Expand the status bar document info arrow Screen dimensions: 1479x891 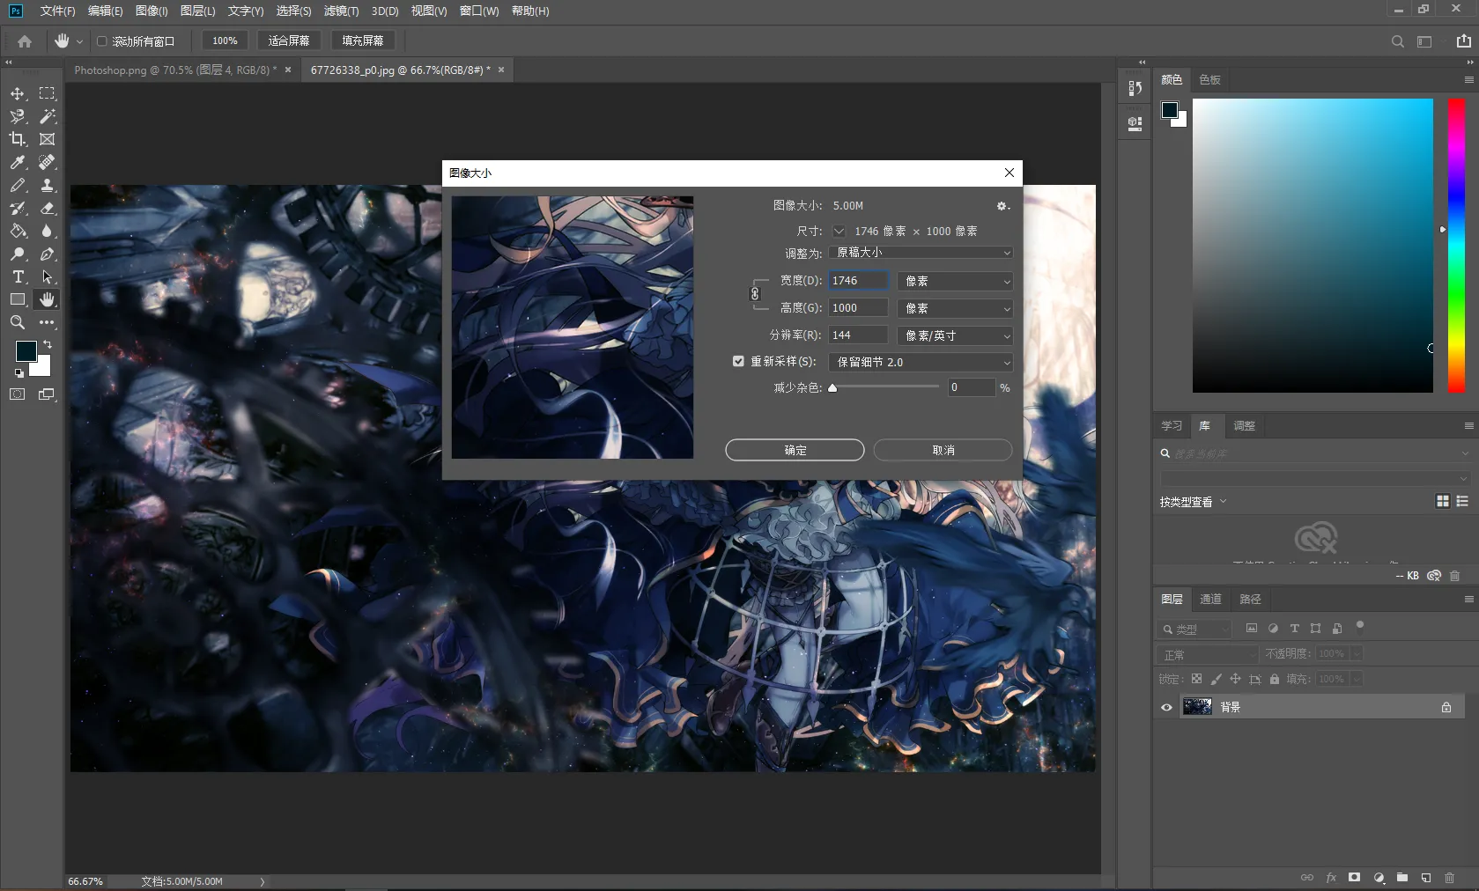pos(263,881)
